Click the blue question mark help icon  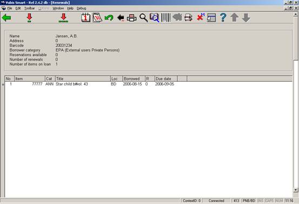223,17
